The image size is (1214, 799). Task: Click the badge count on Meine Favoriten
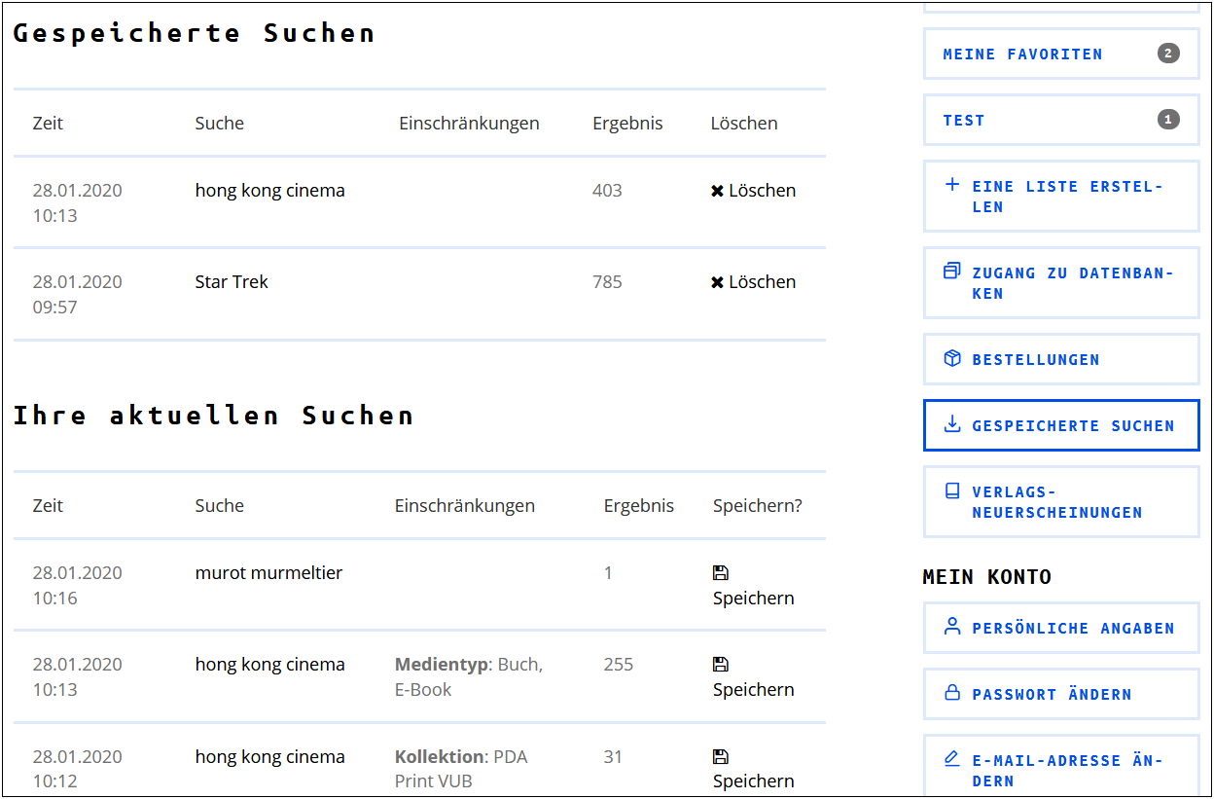pyautogui.click(x=1168, y=54)
